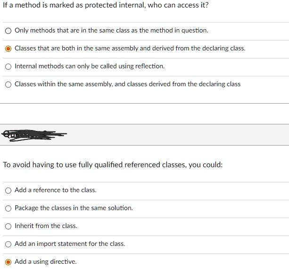Click the selected 'Add a using directive' radio
This screenshot has width=289, height=269.
coord(8,262)
